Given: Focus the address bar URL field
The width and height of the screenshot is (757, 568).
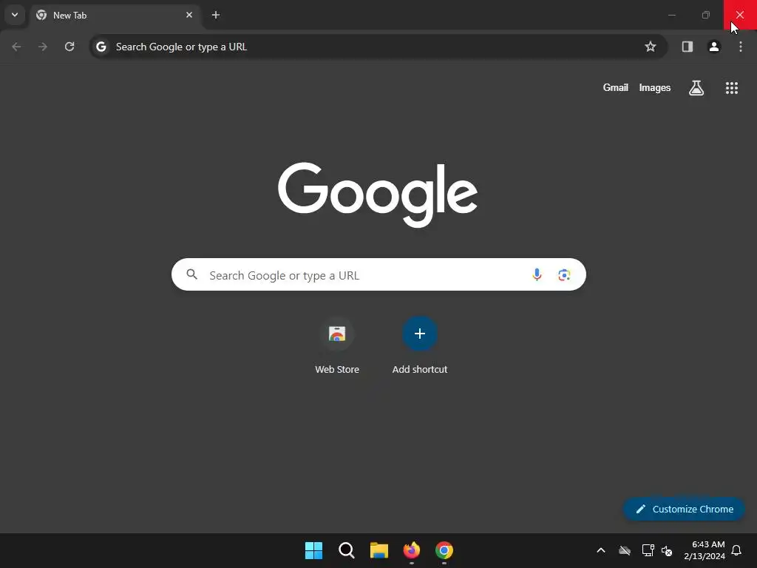Looking at the screenshot, I should (378, 47).
